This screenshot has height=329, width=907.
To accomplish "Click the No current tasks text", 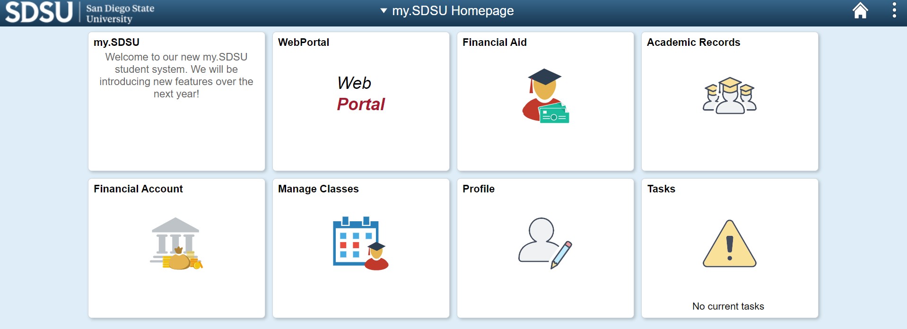I will click(728, 306).
